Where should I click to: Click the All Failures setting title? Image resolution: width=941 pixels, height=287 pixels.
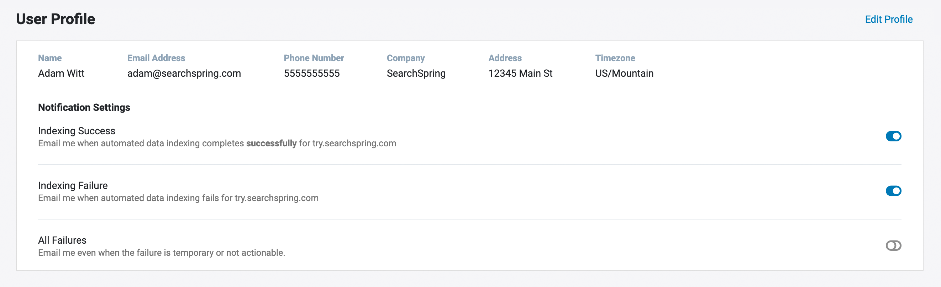click(x=62, y=240)
